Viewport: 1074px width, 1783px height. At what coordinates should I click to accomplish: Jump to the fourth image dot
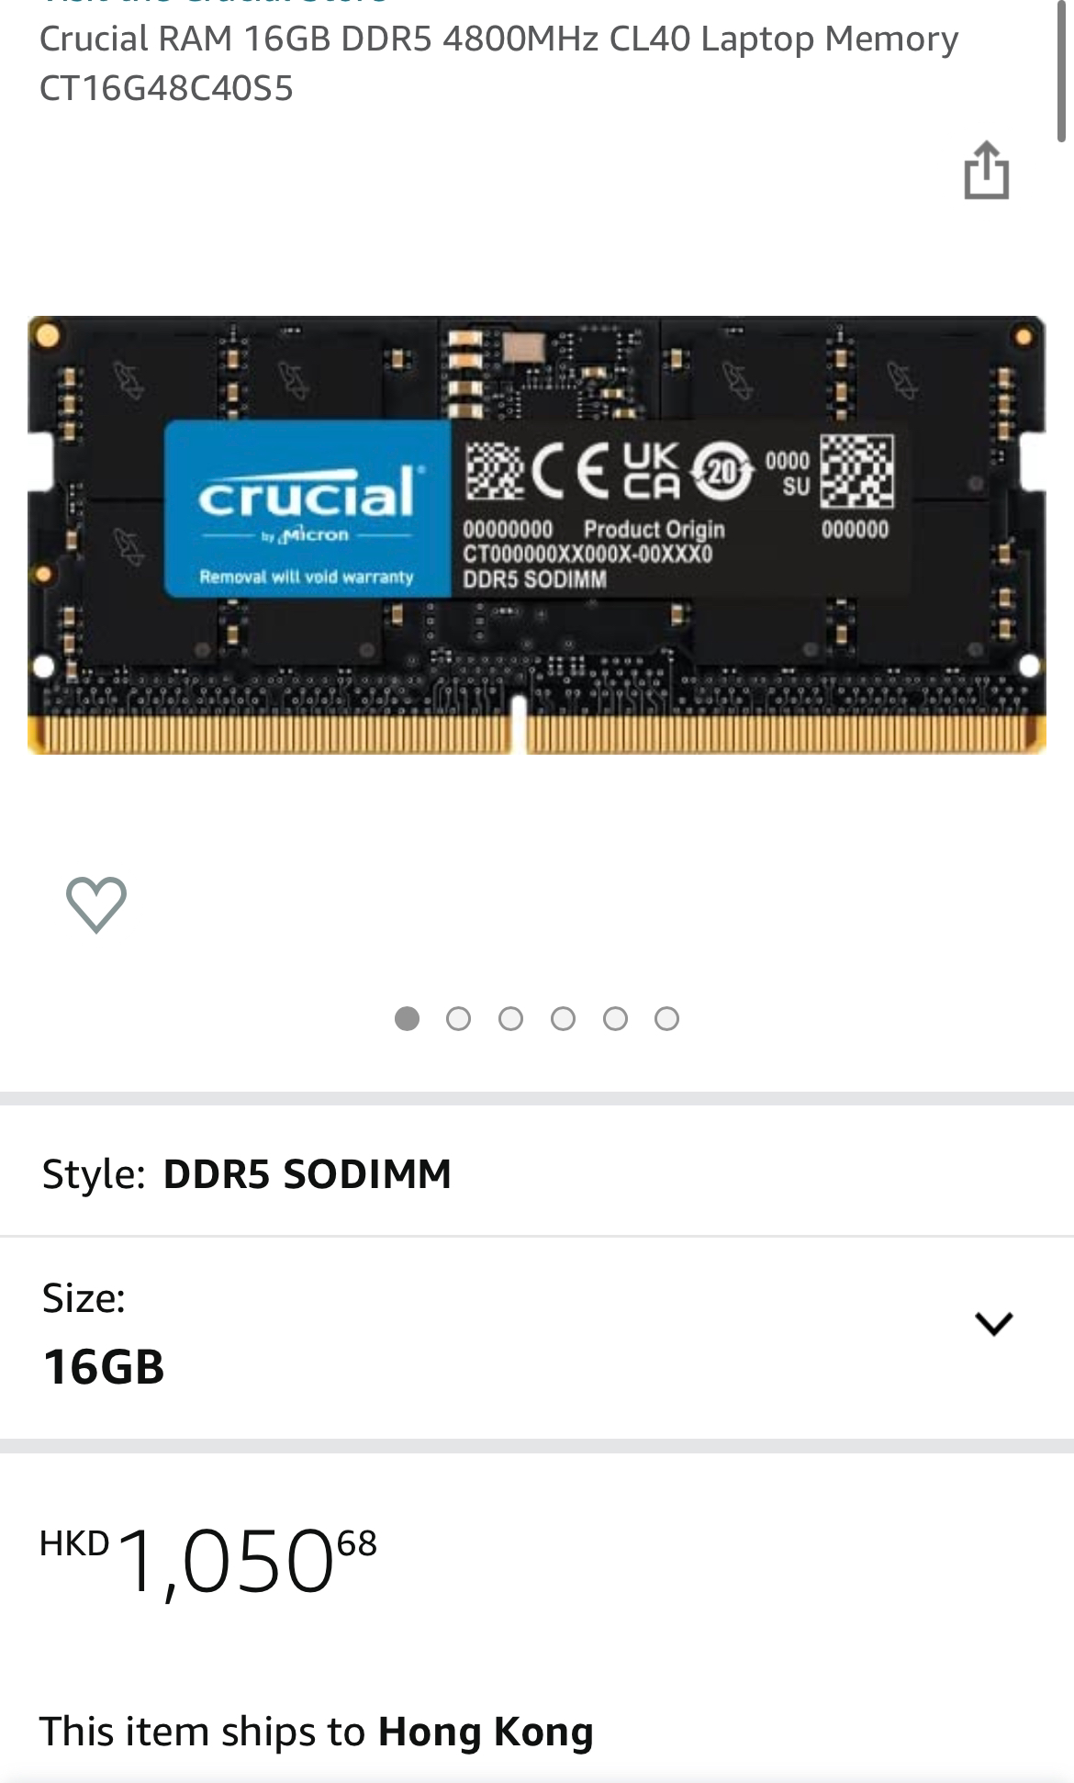pos(563,1018)
